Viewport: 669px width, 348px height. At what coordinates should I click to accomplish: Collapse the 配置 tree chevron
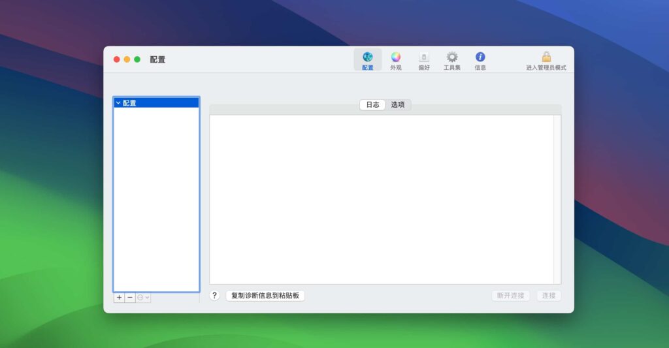point(118,103)
